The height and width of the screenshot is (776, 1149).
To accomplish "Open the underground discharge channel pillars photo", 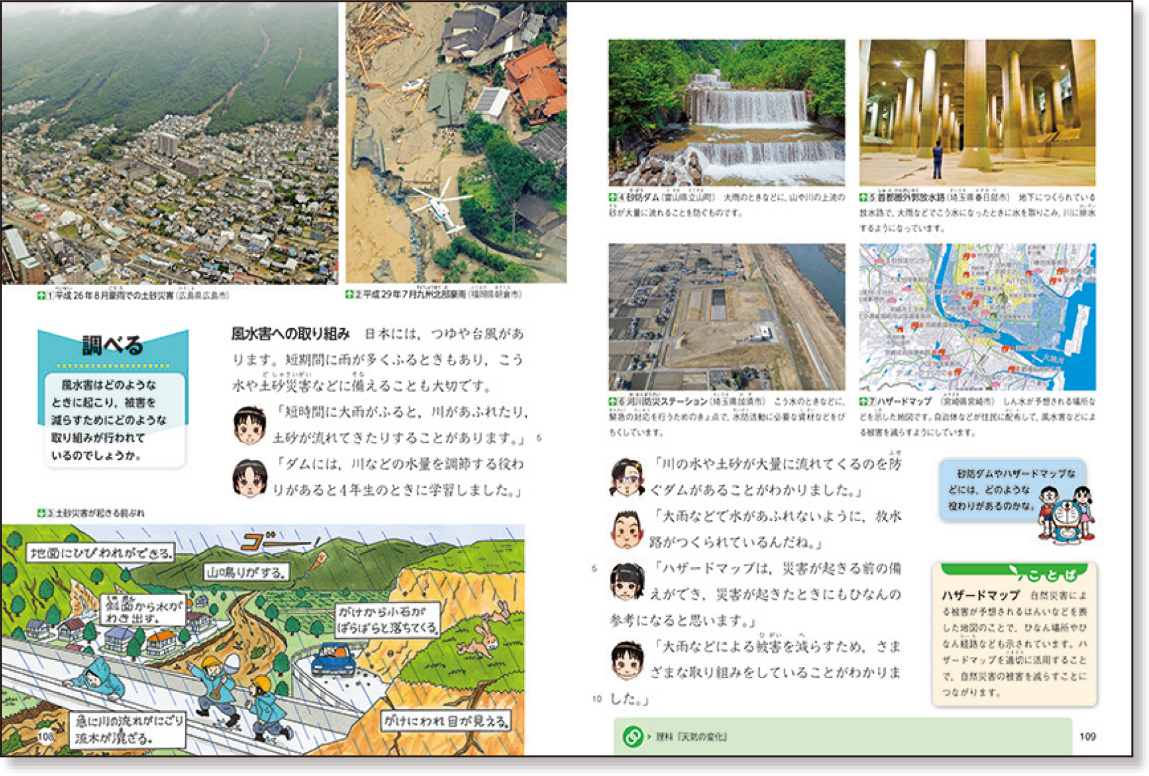I will tap(976, 112).
